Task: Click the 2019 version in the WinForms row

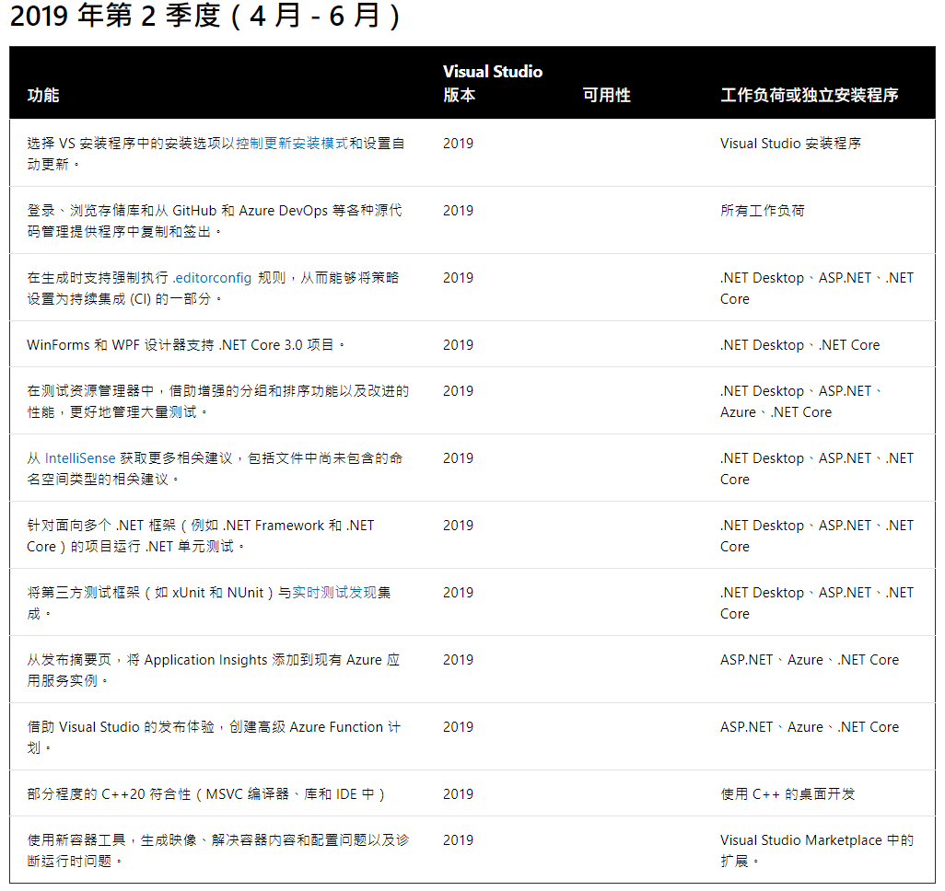Action: [458, 345]
